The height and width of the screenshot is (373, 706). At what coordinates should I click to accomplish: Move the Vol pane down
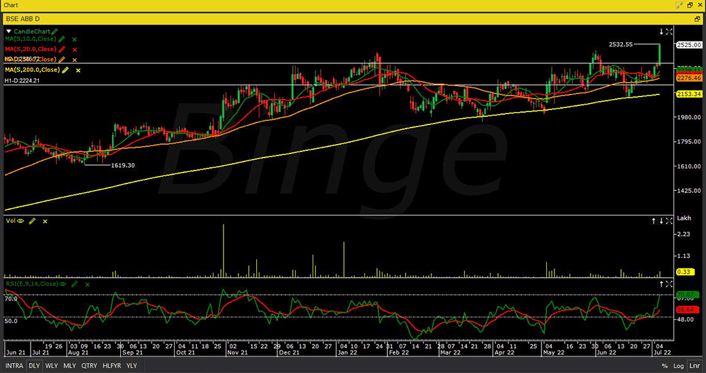tap(661, 221)
